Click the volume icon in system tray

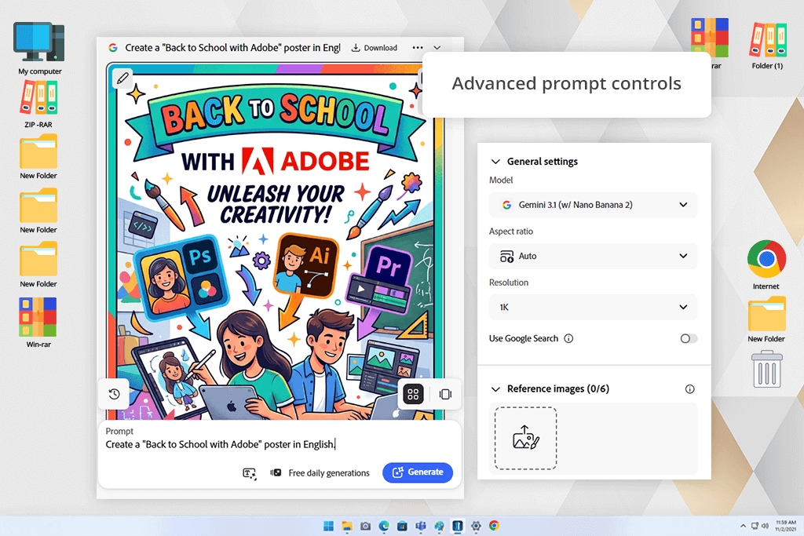click(x=766, y=526)
